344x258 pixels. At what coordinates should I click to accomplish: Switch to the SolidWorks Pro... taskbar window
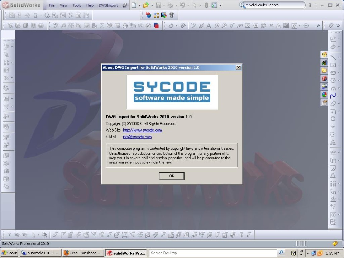click(126, 253)
